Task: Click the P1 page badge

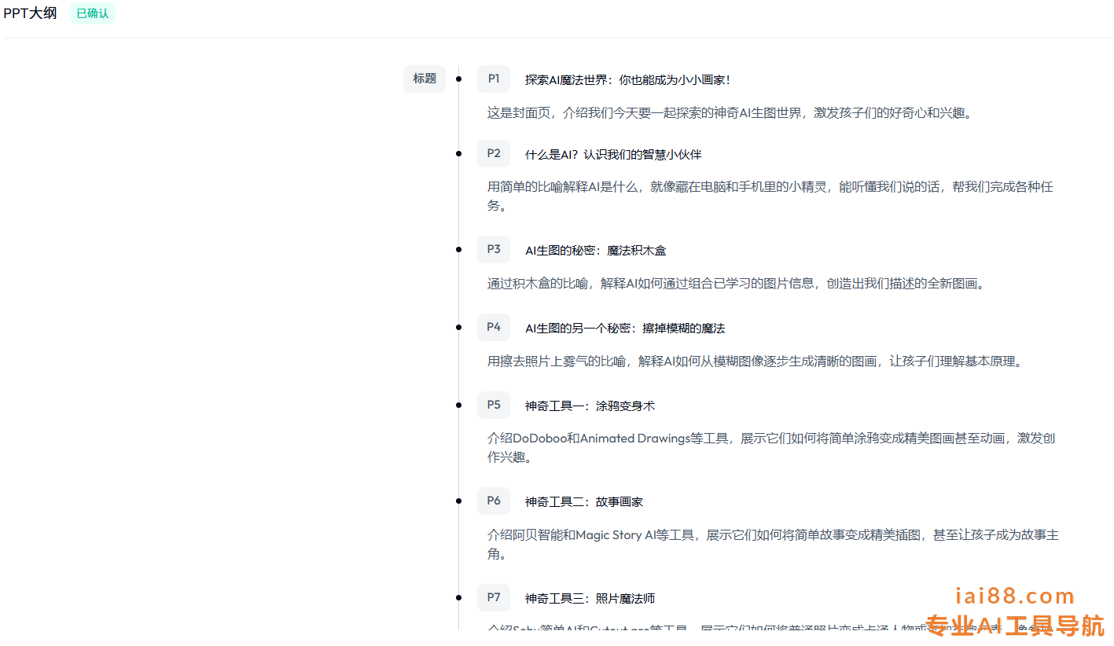Action: [x=494, y=79]
